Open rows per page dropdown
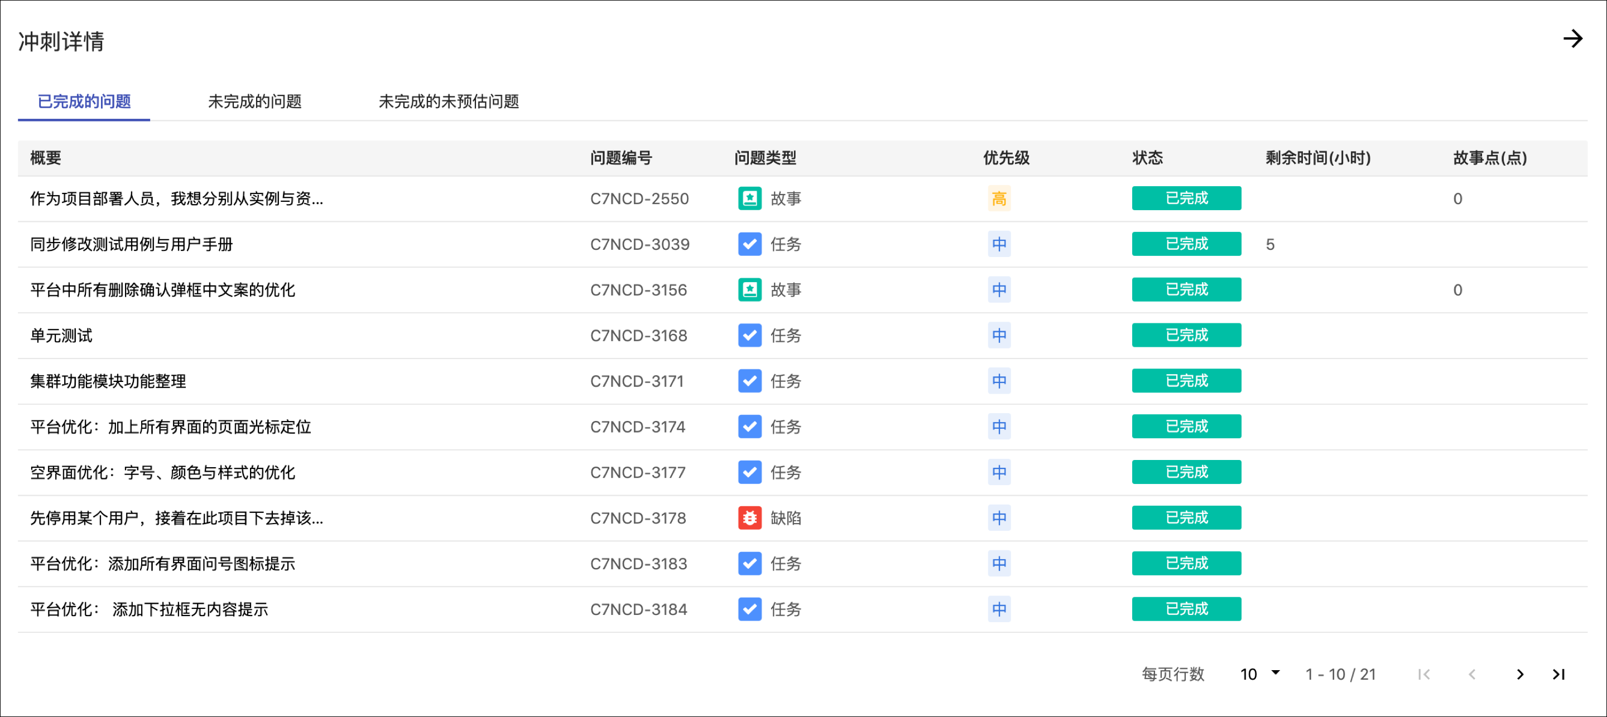Screen dimensions: 1607x717 point(1259,674)
